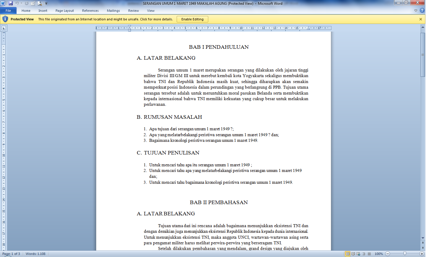Click 'Words: 1.108' word count indicator

35,254
